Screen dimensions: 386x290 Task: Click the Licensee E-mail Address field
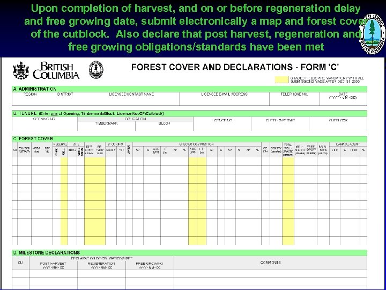tap(224, 99)
